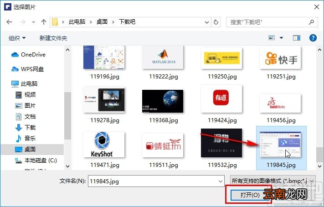Open recent locations dropdown arrow
The image size is (324, 207).
coord(33,22)
